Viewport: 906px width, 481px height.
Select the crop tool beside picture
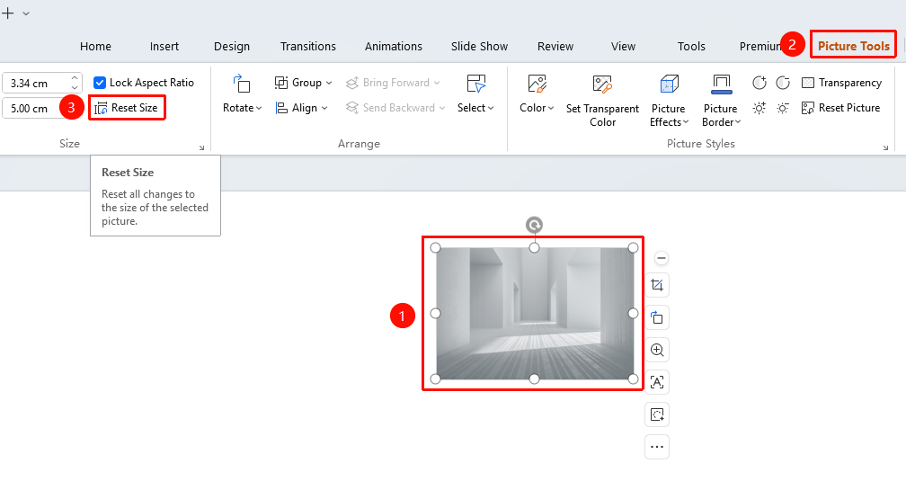(x=657, y=285)
